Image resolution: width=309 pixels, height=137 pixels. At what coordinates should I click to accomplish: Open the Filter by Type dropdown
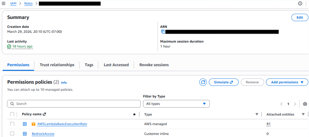point(177,104)
